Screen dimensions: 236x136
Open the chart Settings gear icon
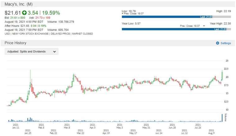pyautogui.click(x=217, y=43)
